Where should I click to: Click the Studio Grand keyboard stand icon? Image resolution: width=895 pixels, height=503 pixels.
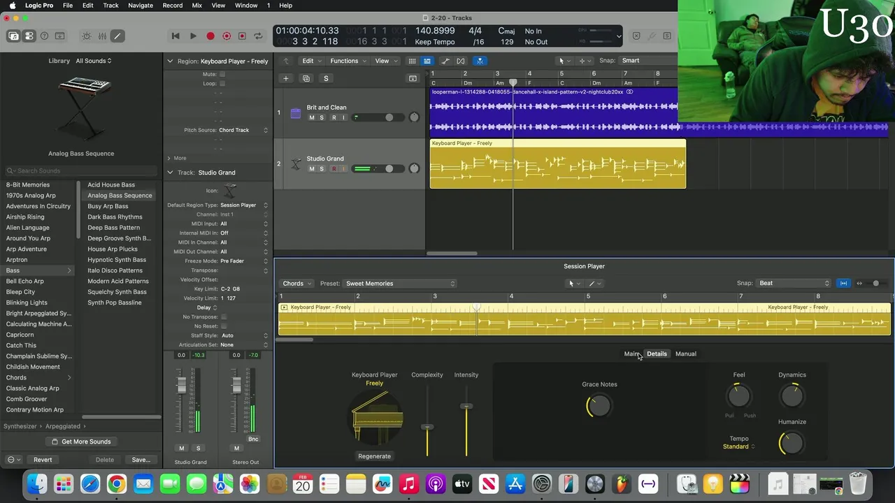(296, 163)
